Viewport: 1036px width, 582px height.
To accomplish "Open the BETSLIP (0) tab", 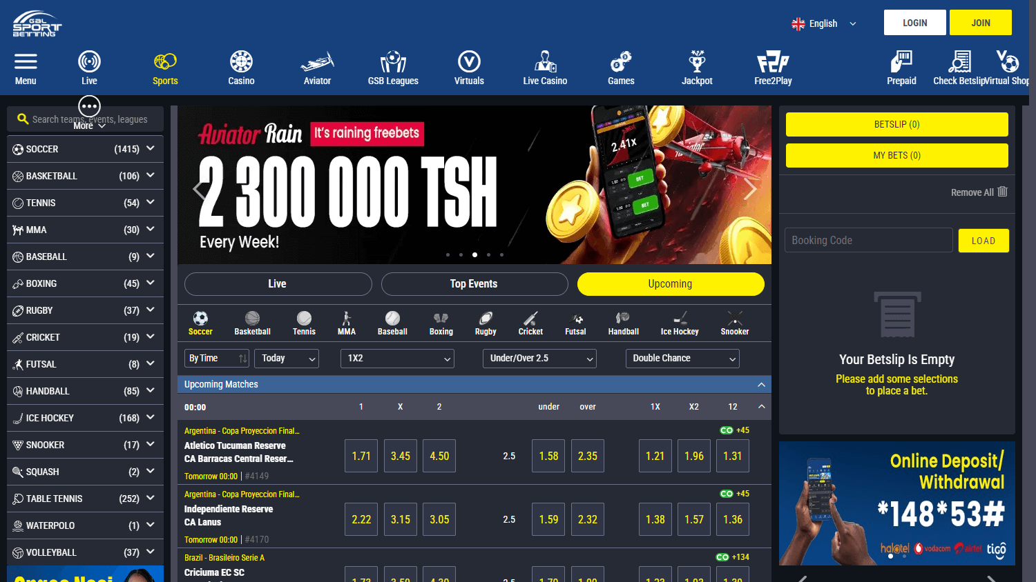I will pos(896,125).
